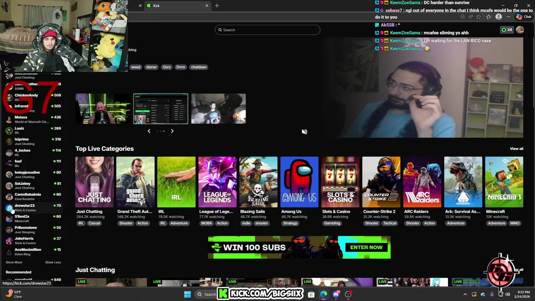535x301 pixels.
Task: Add page to favorites star icon
Action: pyautogui.click(x=479, y=17)
